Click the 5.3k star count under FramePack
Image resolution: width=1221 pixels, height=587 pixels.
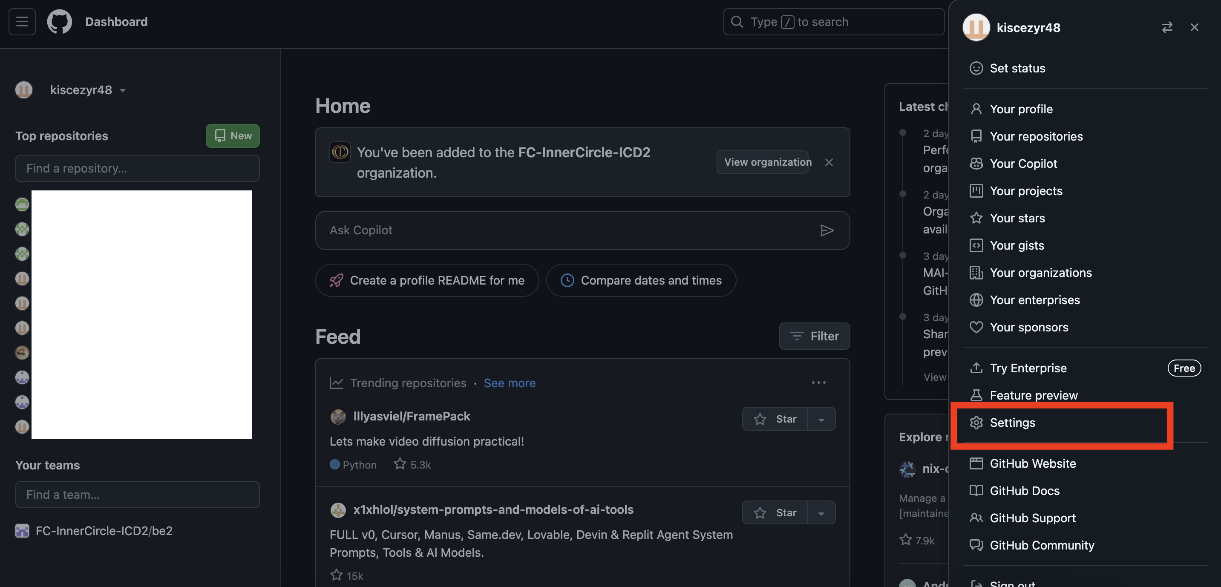(x=412, y=465)
